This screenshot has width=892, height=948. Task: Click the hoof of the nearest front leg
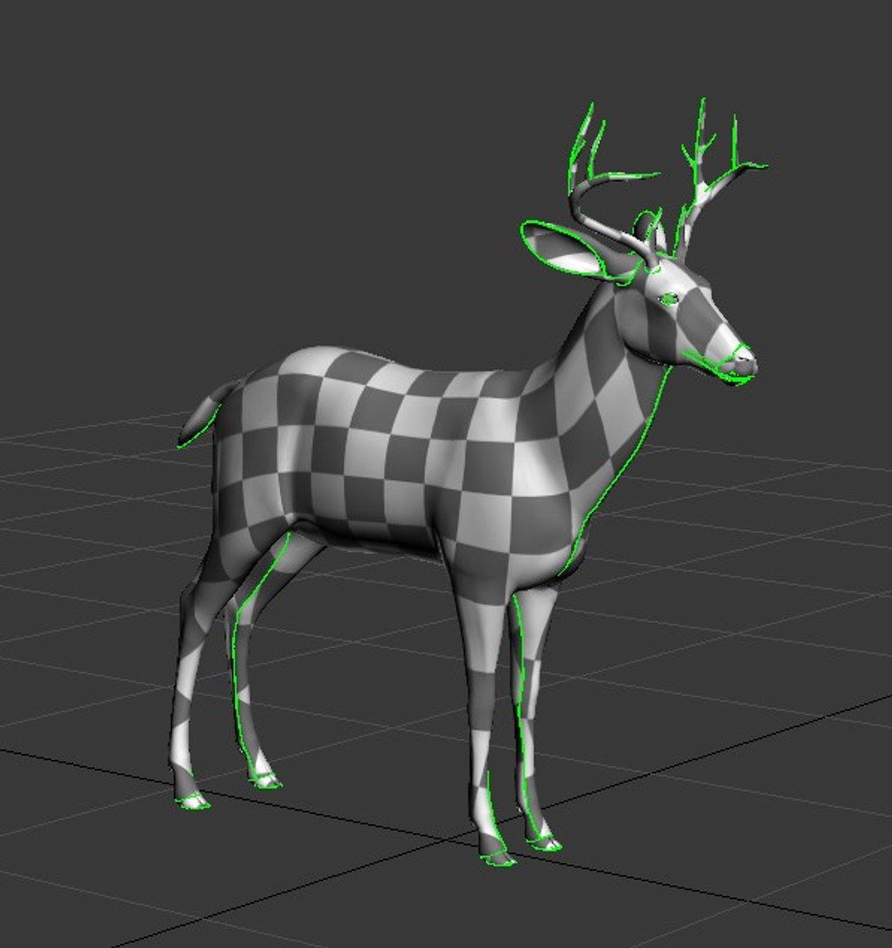click(498, 857)
